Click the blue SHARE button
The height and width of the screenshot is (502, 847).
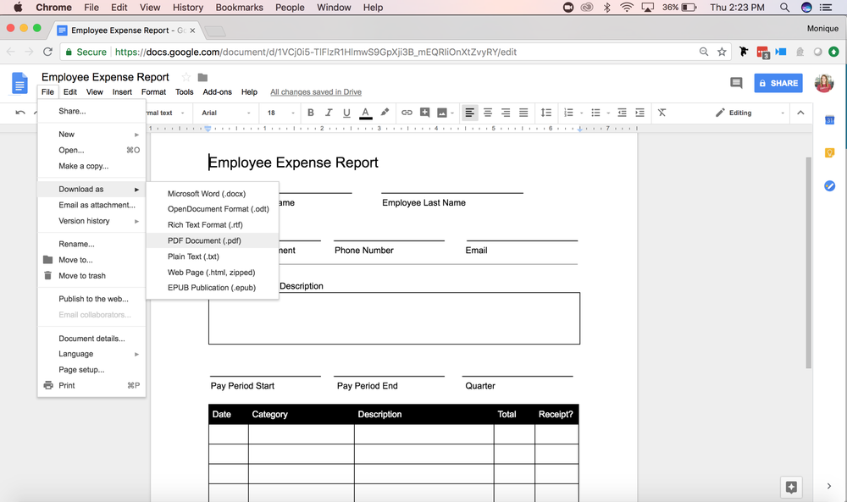pos(778,83)
